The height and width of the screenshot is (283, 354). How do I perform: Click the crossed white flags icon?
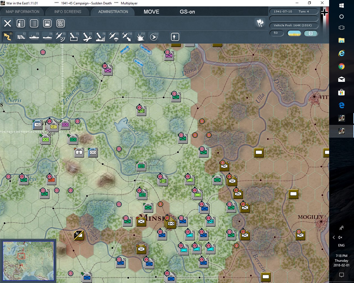(260, 23)
